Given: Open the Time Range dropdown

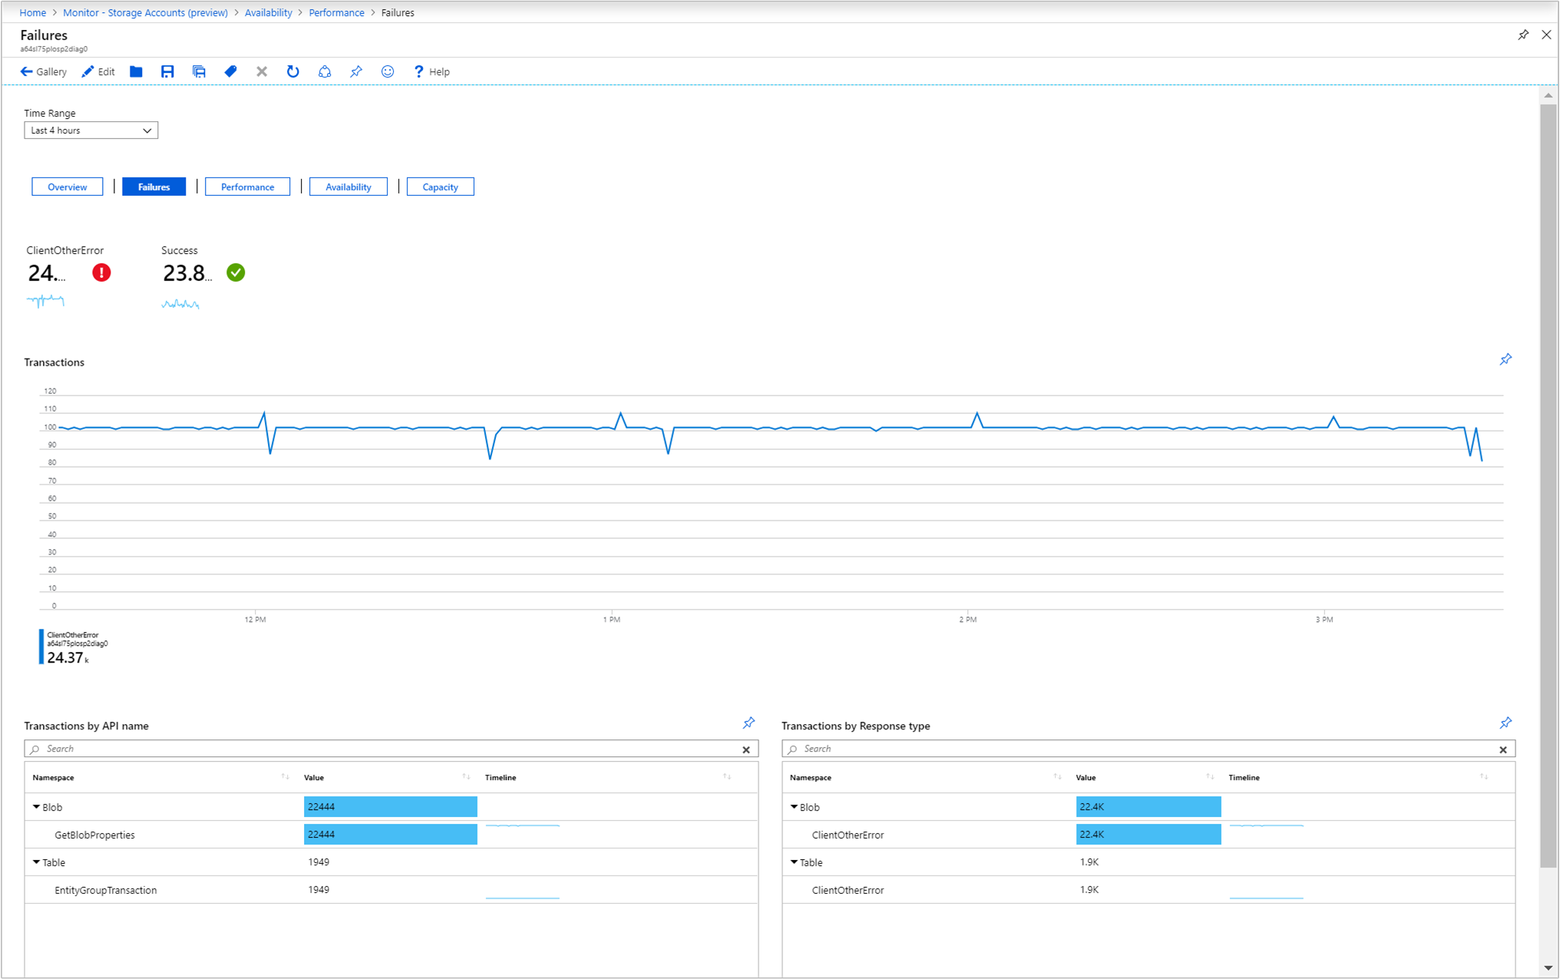Looking at the screenshot, I should pyautogui.click(x=88, y=130).
